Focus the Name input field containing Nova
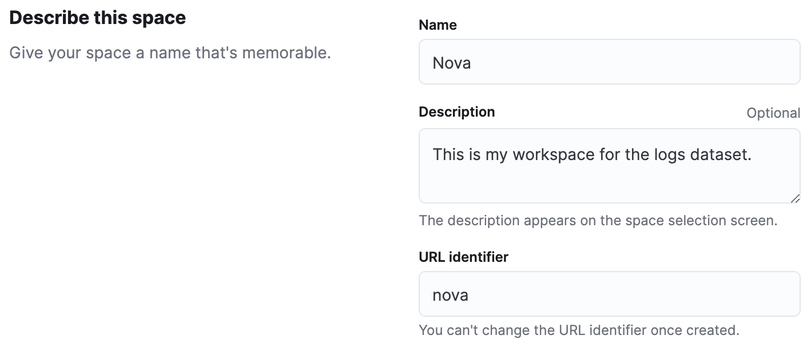 (609, 62)
